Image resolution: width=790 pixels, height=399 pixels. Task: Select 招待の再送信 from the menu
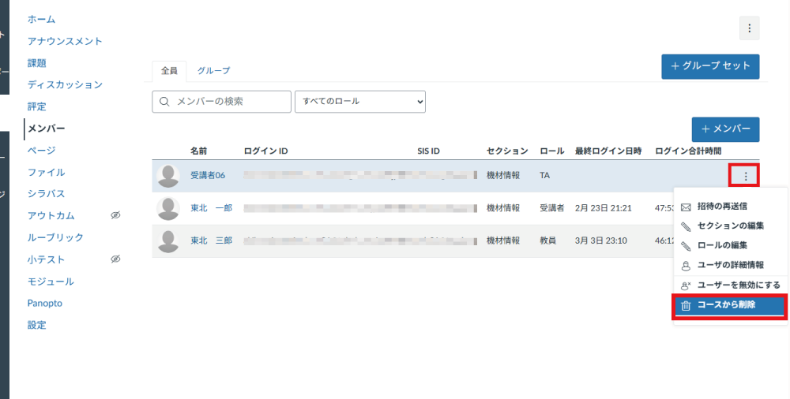pyautogui.click(x=730, y=207)
